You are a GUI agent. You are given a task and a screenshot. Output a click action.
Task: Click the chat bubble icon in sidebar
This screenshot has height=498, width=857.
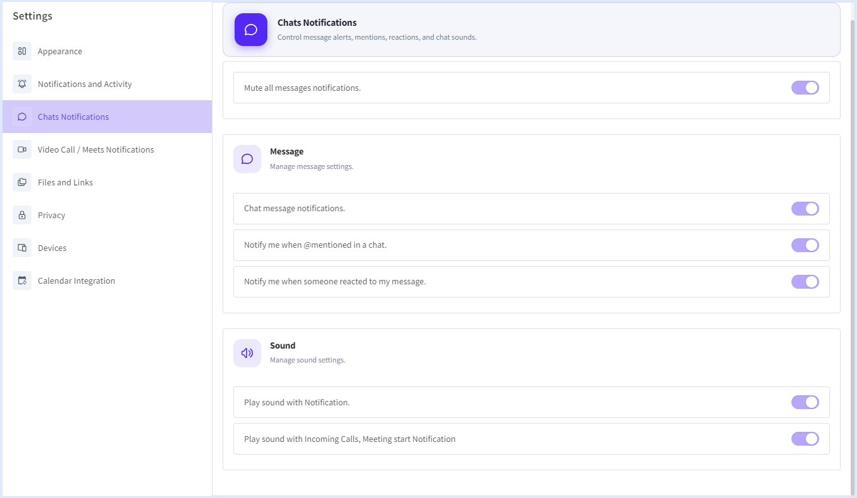(x=22, y=117)
